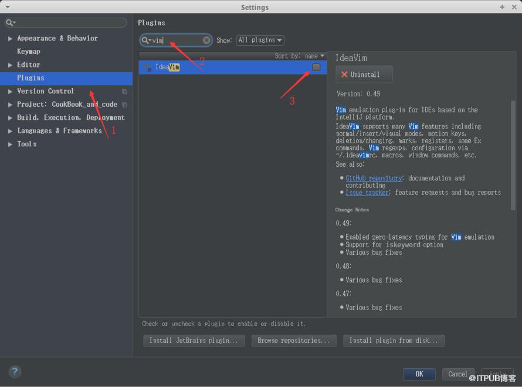The height and width of the screenshot is (387, 522).
Task: Enable the IdeaVim plugin checkbox
Action: (x=316, y=67)
